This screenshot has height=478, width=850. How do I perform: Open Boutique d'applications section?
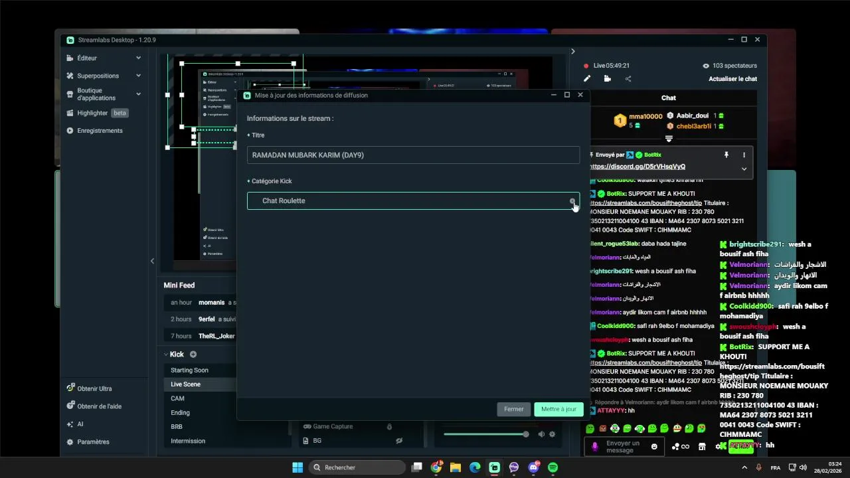click(x=96, y=94)
